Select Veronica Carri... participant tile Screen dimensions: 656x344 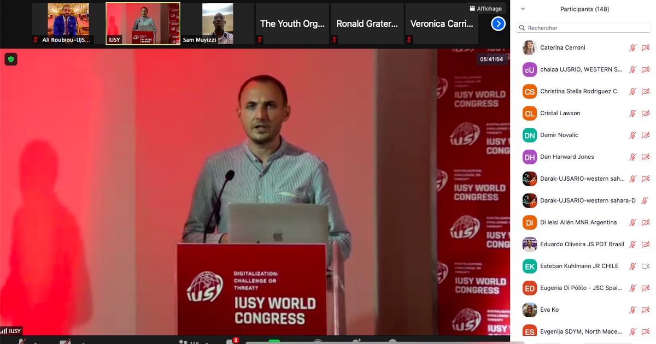click(442, 23)
